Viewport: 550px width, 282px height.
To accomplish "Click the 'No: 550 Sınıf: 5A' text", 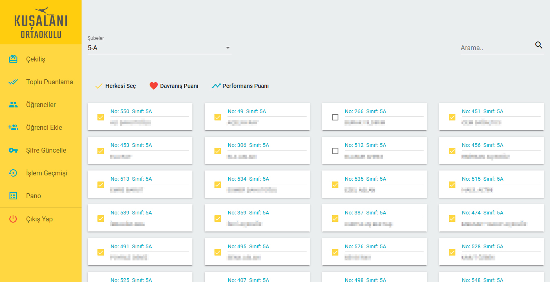I will (x=131, y=111).
